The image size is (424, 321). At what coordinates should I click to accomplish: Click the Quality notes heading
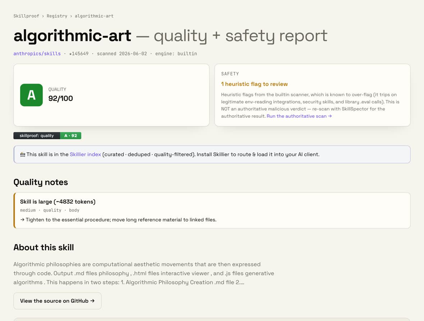[x=41, y=182]
